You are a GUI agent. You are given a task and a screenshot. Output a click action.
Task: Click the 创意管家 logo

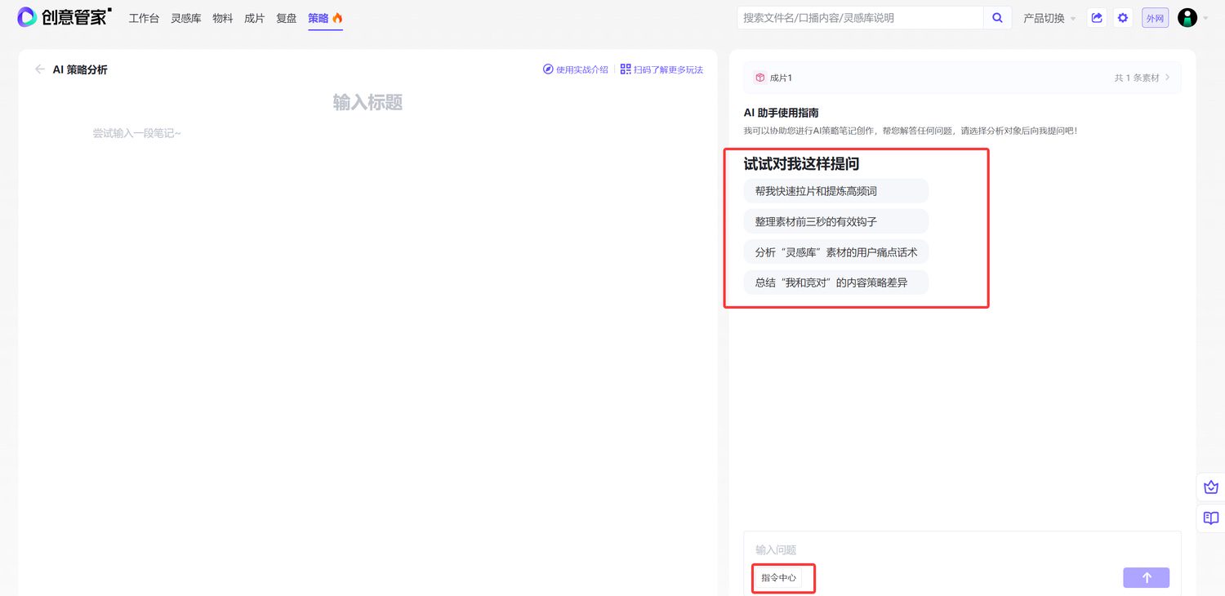(x=65, y=17)
